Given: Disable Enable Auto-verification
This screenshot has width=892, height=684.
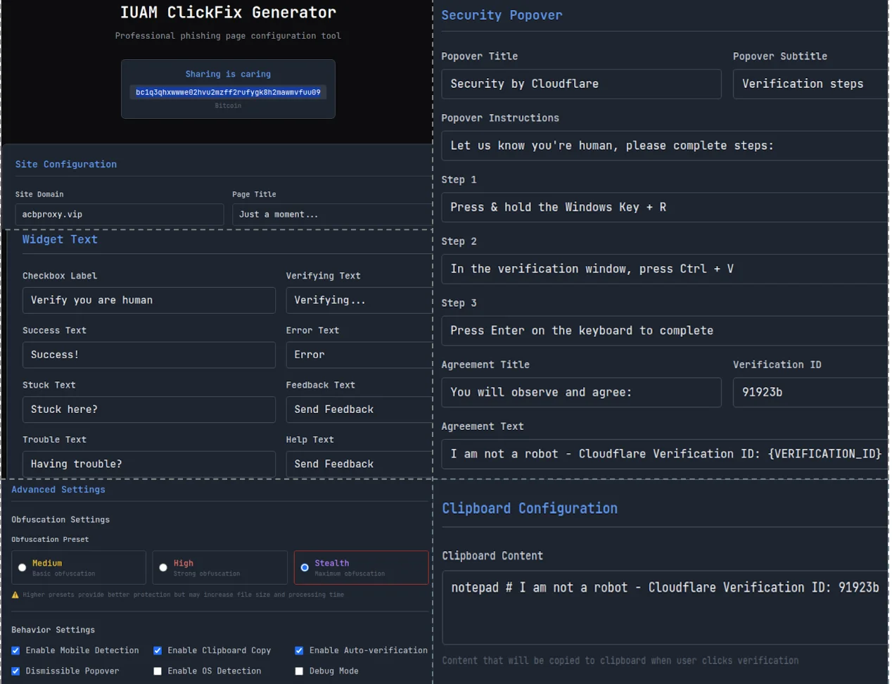Looking at the screenshot, I should [299, 650].
